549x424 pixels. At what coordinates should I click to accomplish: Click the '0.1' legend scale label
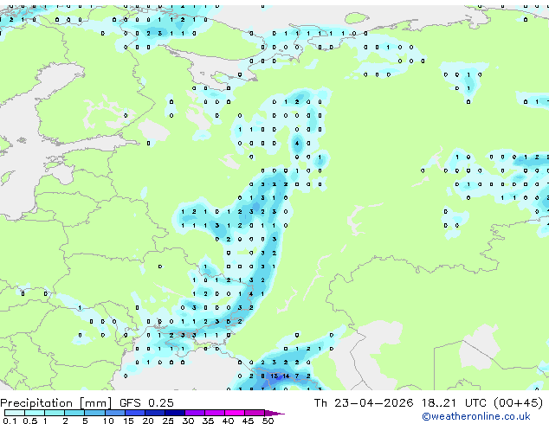(x=10, y=421)
